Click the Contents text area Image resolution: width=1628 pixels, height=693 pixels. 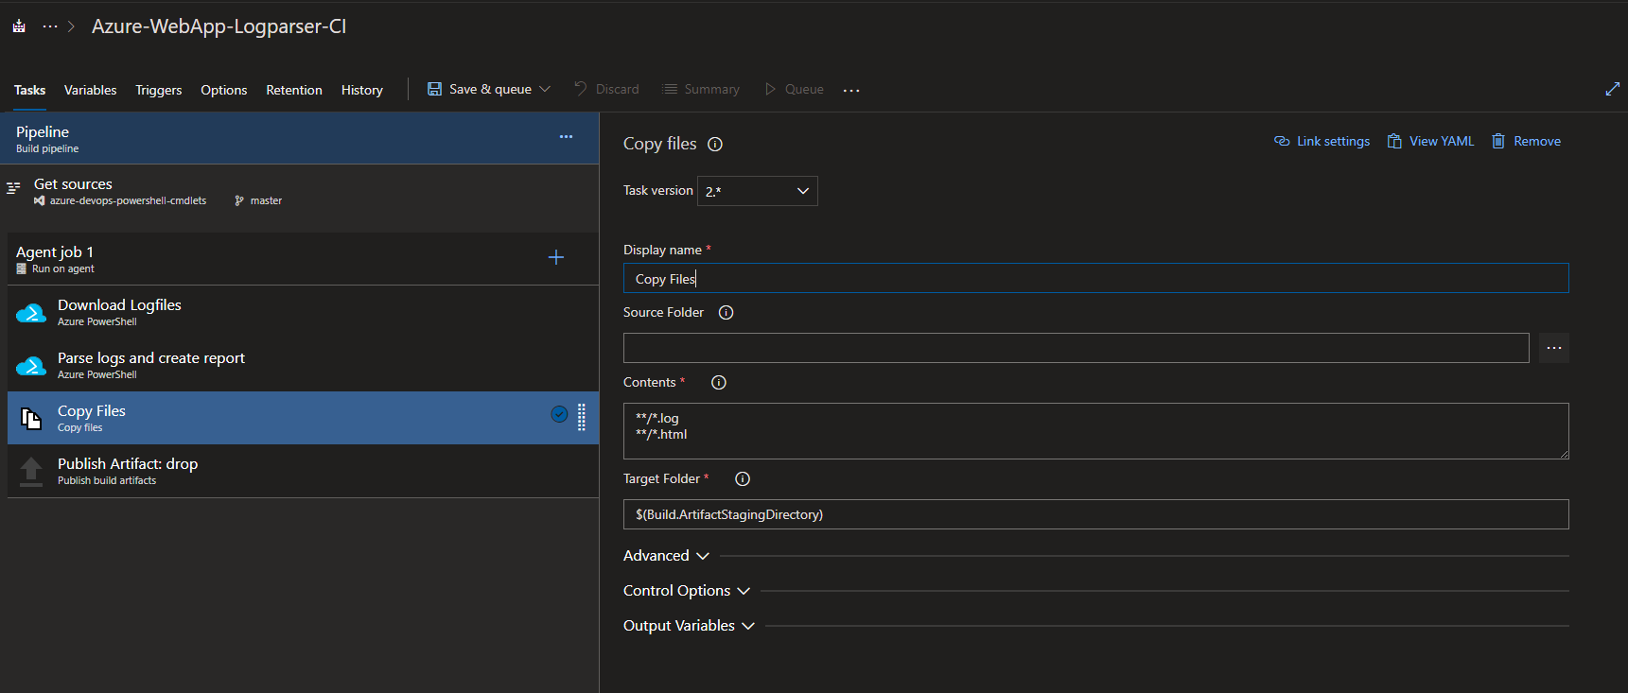coord(1095,431)
